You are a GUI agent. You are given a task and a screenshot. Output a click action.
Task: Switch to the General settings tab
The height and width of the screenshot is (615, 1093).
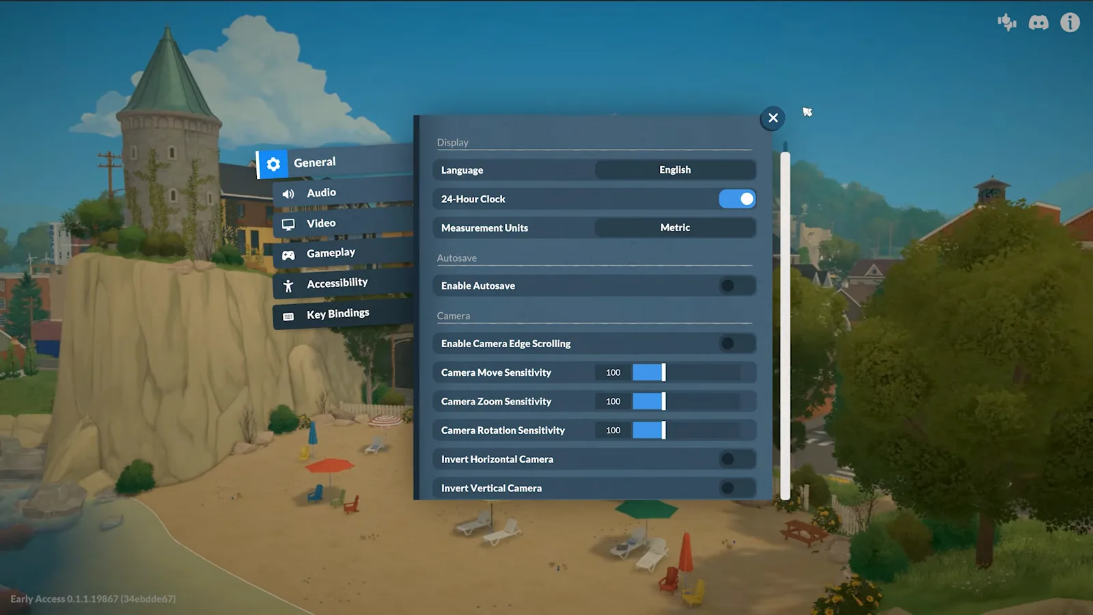point(335,163)
